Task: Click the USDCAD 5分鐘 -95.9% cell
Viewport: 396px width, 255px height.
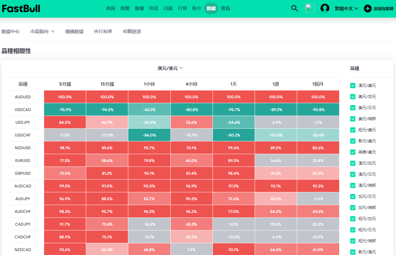Action: [65, 110]
